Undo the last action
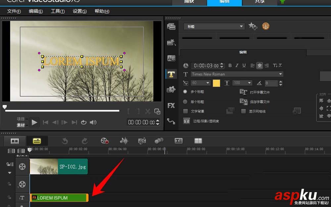This screenshot has width=331, height=207. 65,141
